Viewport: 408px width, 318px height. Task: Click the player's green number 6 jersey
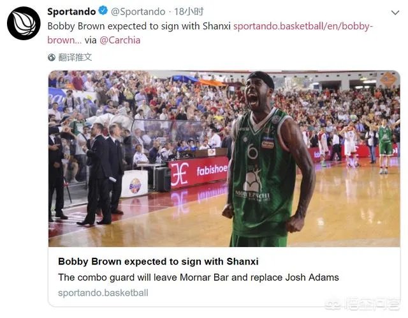point(263,173)
